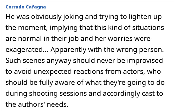Click the word "implying" in the second line
175x112 pixels.
click(63, 28)
